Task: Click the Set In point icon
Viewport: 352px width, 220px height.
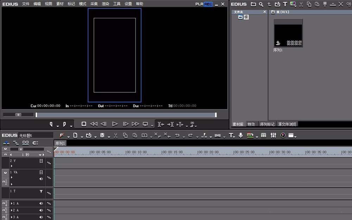Action: (51, 124)
